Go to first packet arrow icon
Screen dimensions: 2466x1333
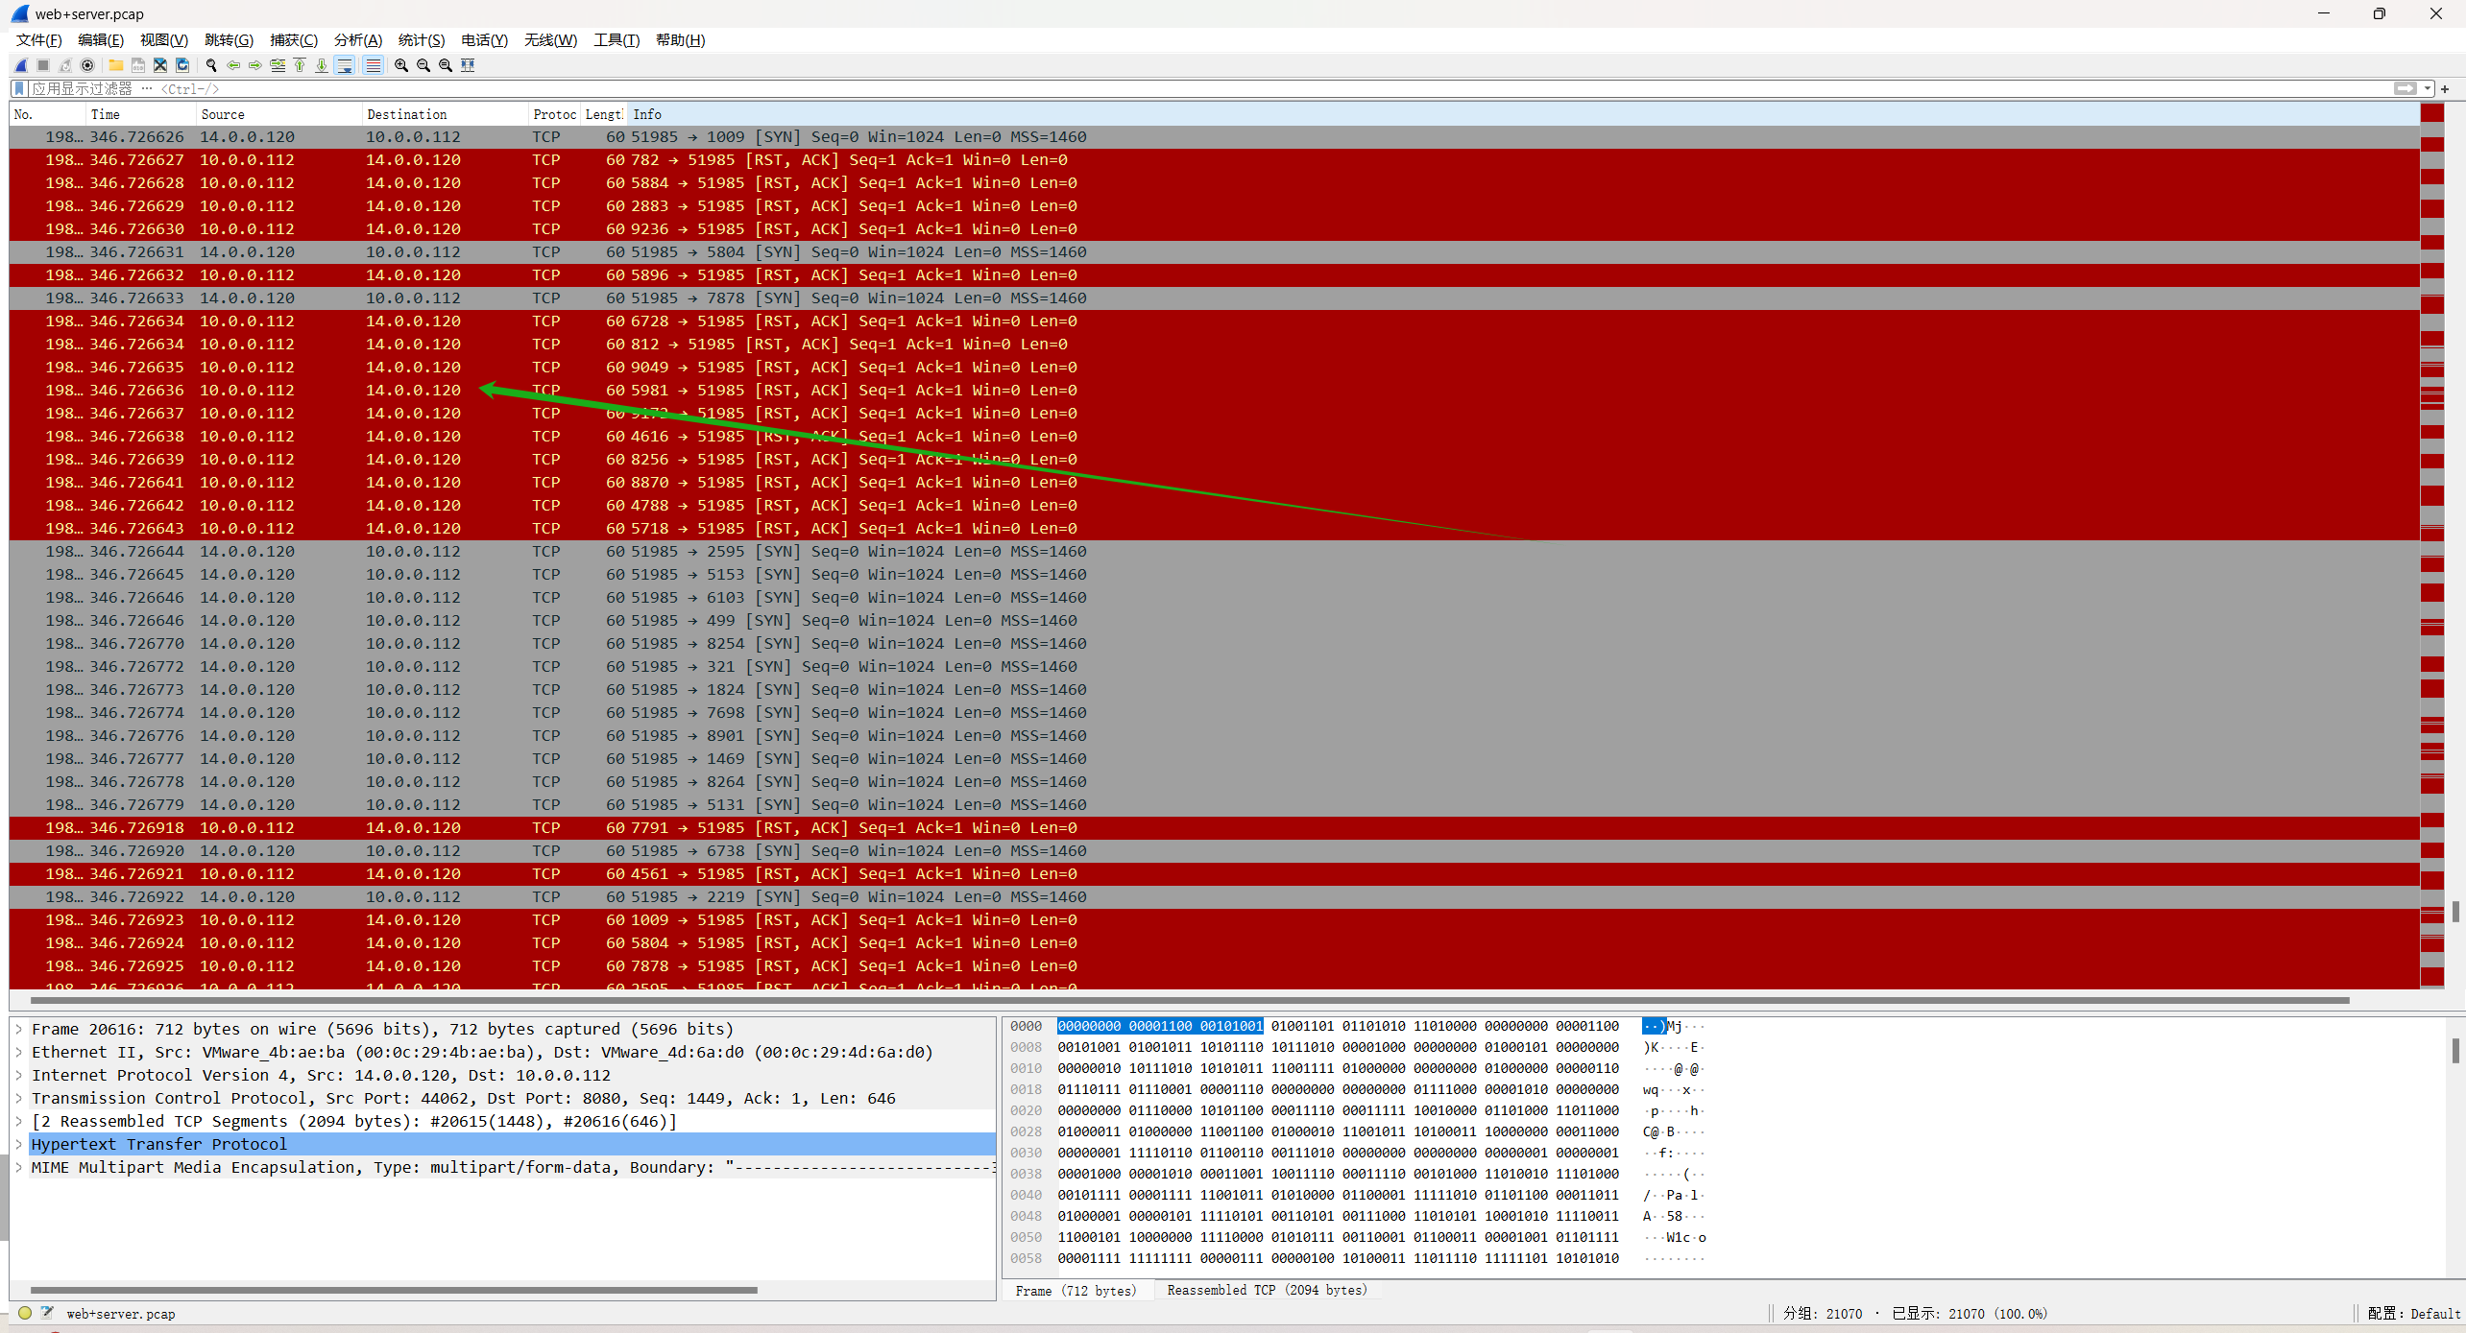click(300, 65)
